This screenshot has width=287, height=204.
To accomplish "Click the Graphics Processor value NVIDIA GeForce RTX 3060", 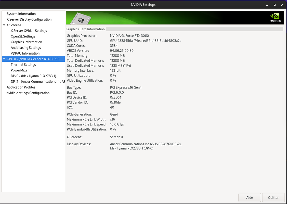I will [x=129, y=36].
